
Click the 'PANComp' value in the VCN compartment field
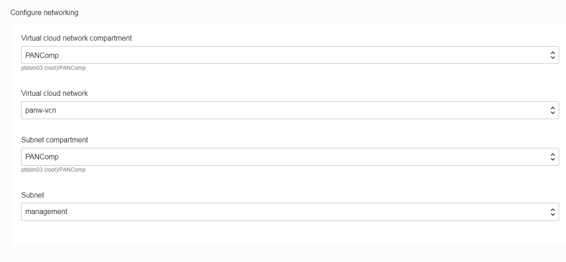[42, 55]
